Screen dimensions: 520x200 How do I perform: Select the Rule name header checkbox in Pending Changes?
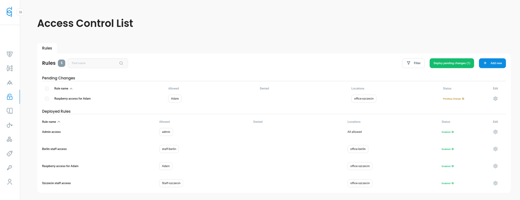tap(47, 88)
